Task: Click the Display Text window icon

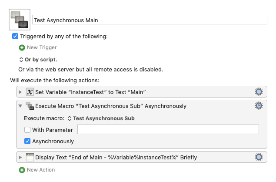Action: point(30,157)
